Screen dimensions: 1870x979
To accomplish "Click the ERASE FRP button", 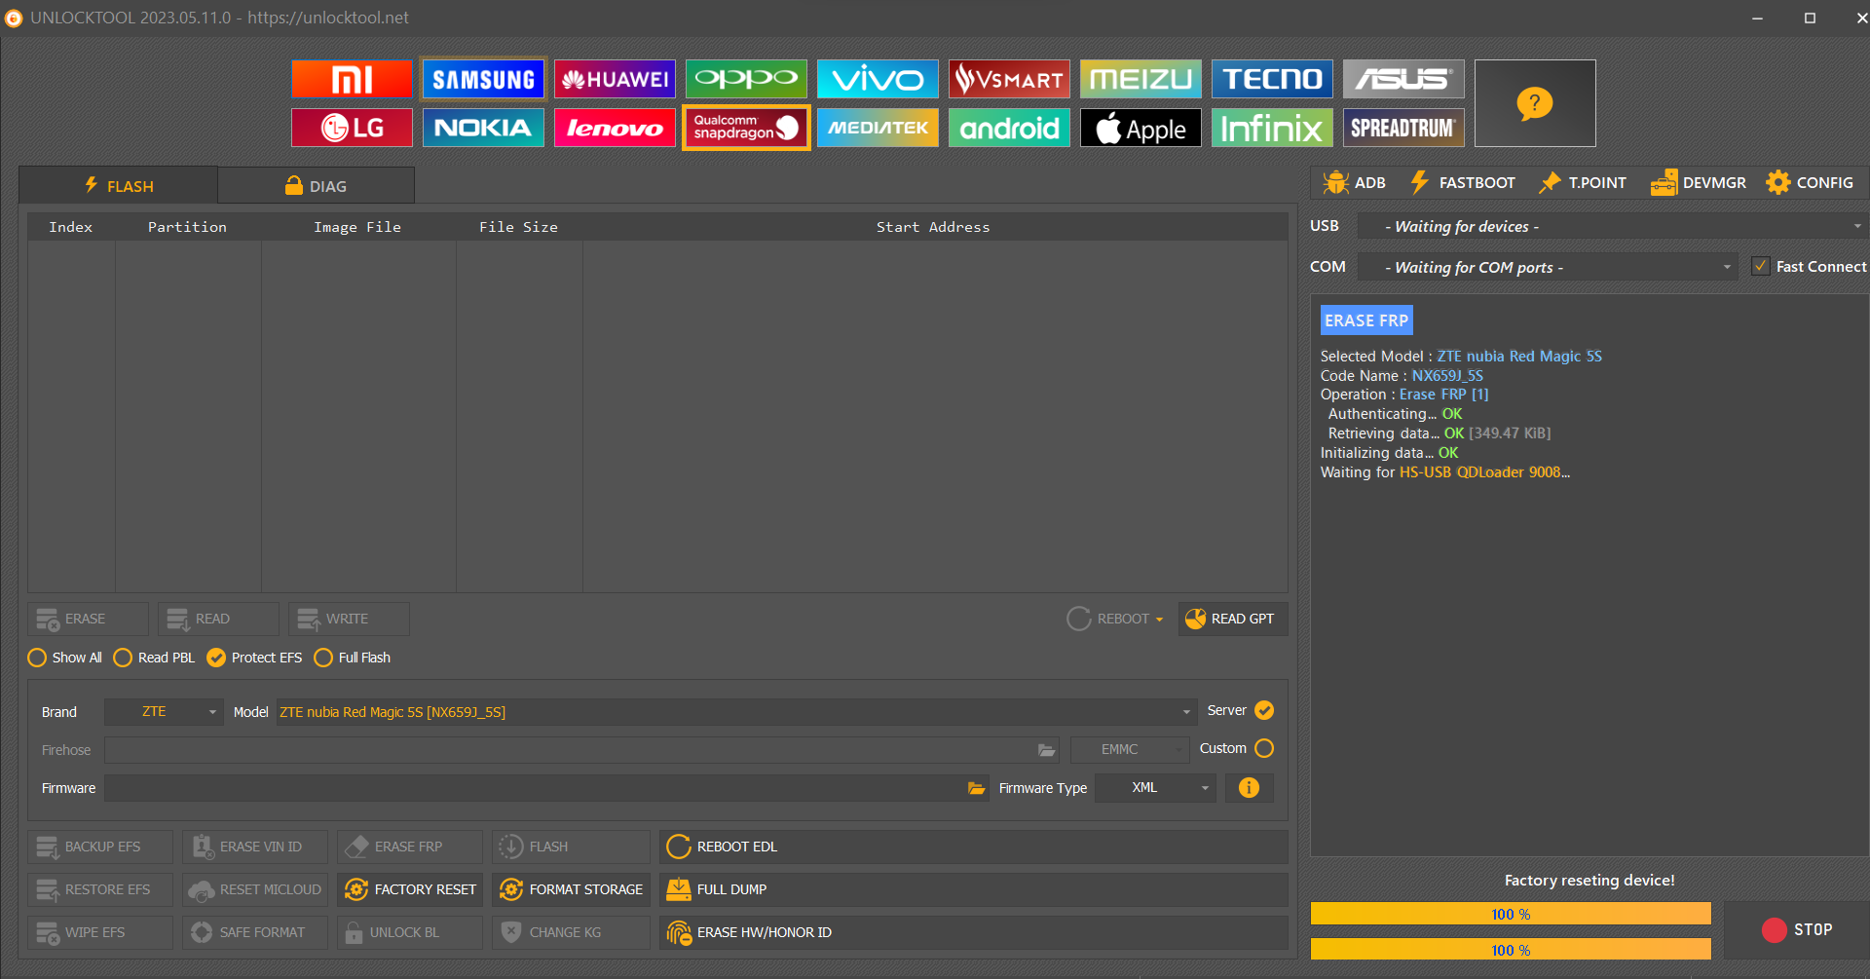I will (x=410, y=847).
